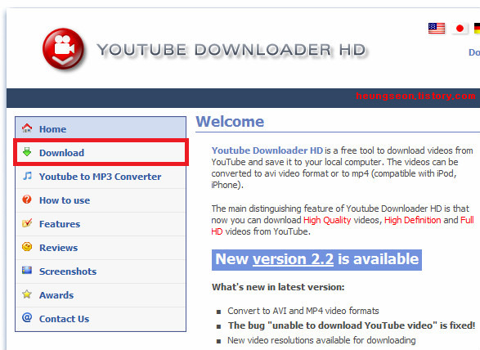
Task: Click 'Convert to AVI and MP4 video formats' item
Action: pos(303,311)
